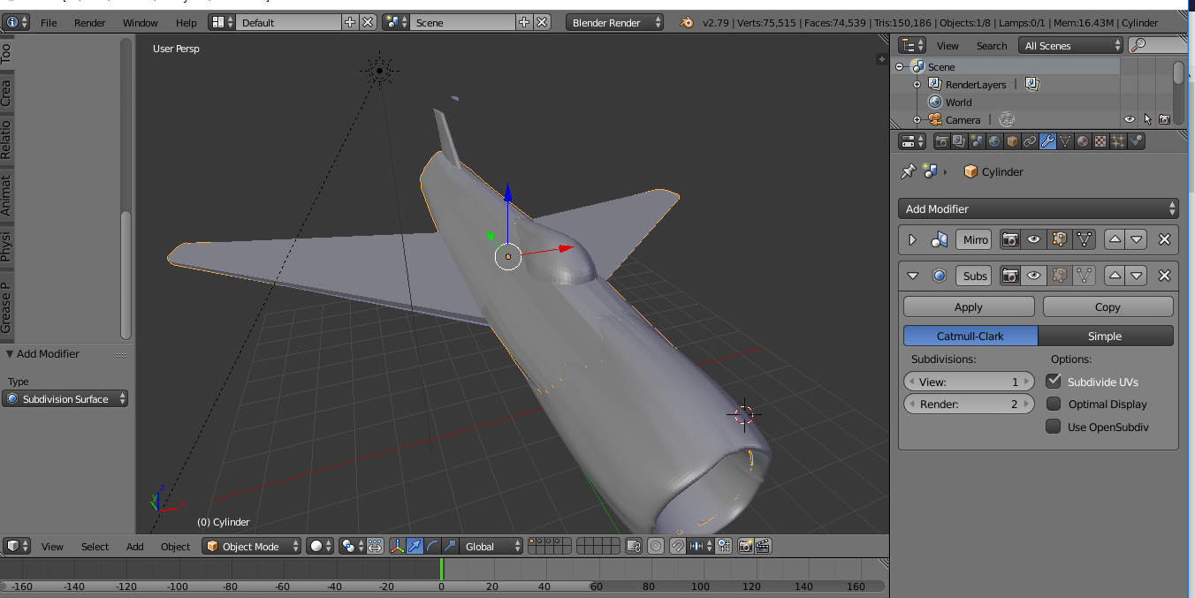Collapse the Subsurf modifier panel
The width and height of the screenshot is (1195, 598).
913,276
